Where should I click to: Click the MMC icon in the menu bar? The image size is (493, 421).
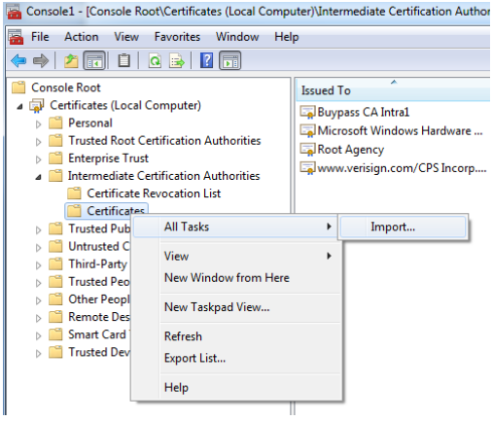click(16, 37)
